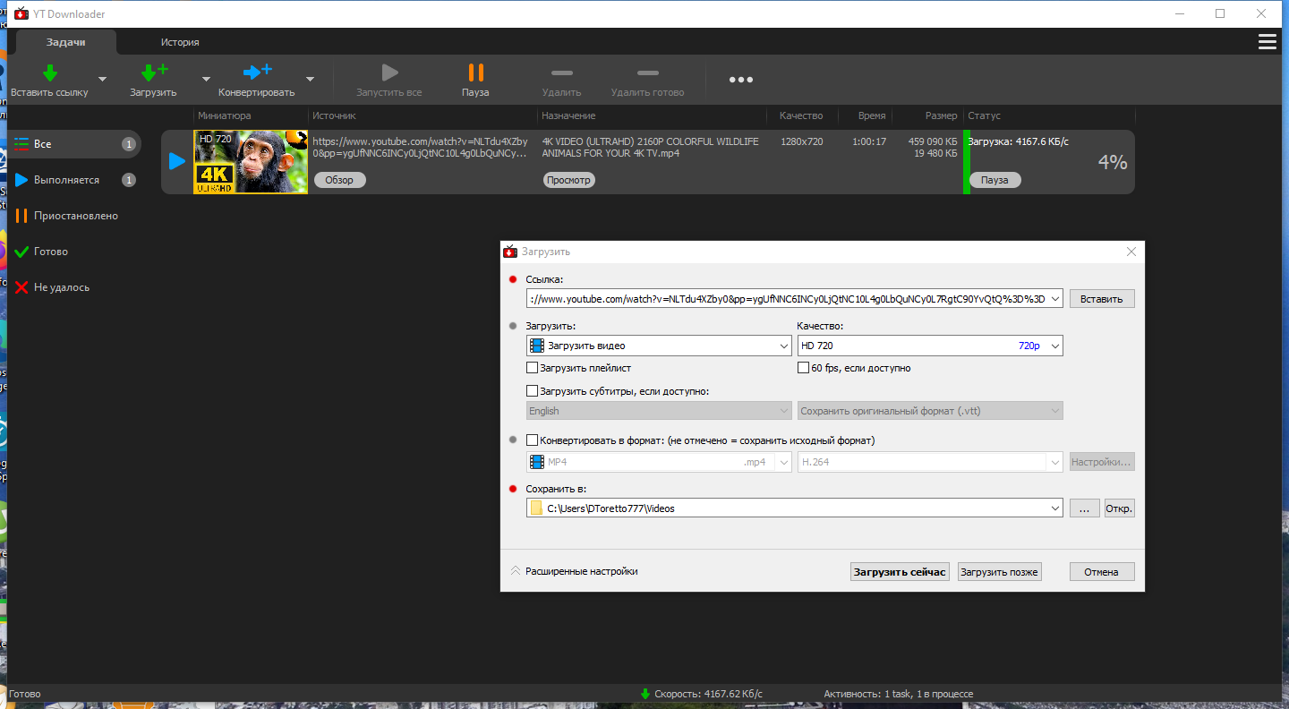Enable the Загрузить плейлист checkbox
Screen dimensions: 1289x709
533,368
